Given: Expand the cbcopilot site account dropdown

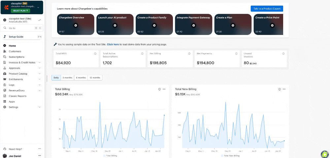Looking at the screenshot, I should pos(38,7).
